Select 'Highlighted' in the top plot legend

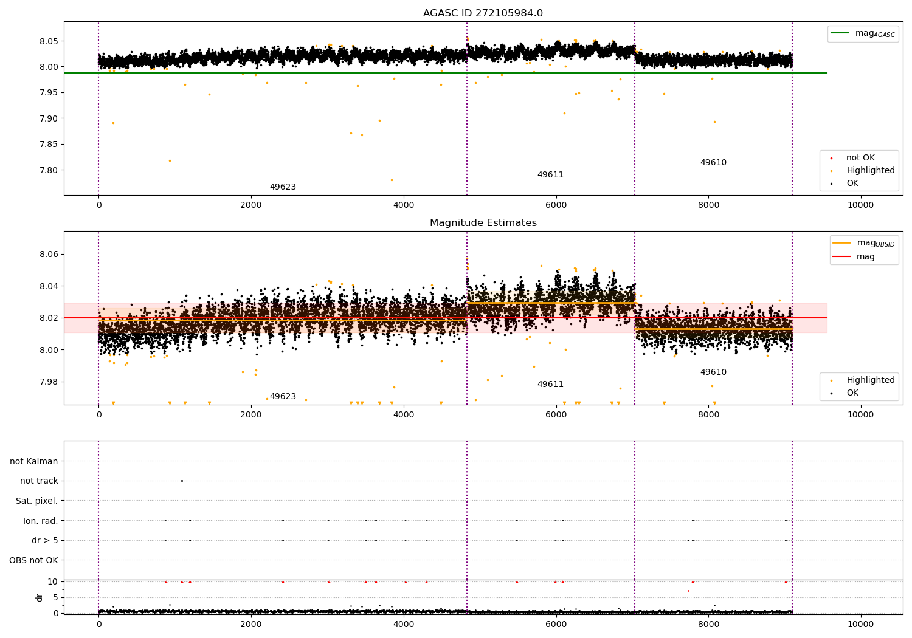863,171
